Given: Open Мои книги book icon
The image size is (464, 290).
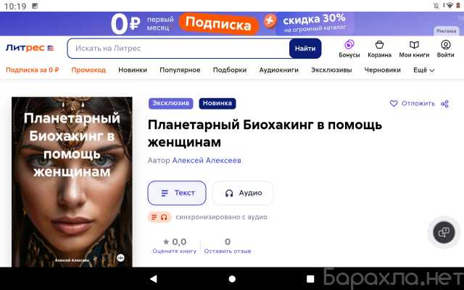Looking at the screenshot, I should click(x=414, y=45).
